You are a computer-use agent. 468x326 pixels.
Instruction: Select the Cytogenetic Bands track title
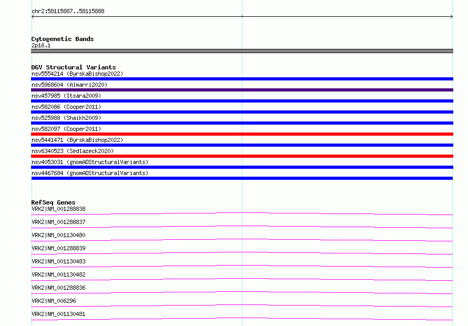(x=63, y=39)
